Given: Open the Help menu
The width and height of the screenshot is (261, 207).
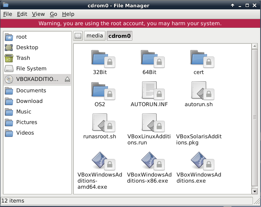Looking at the screenshot, I should 68,14.
